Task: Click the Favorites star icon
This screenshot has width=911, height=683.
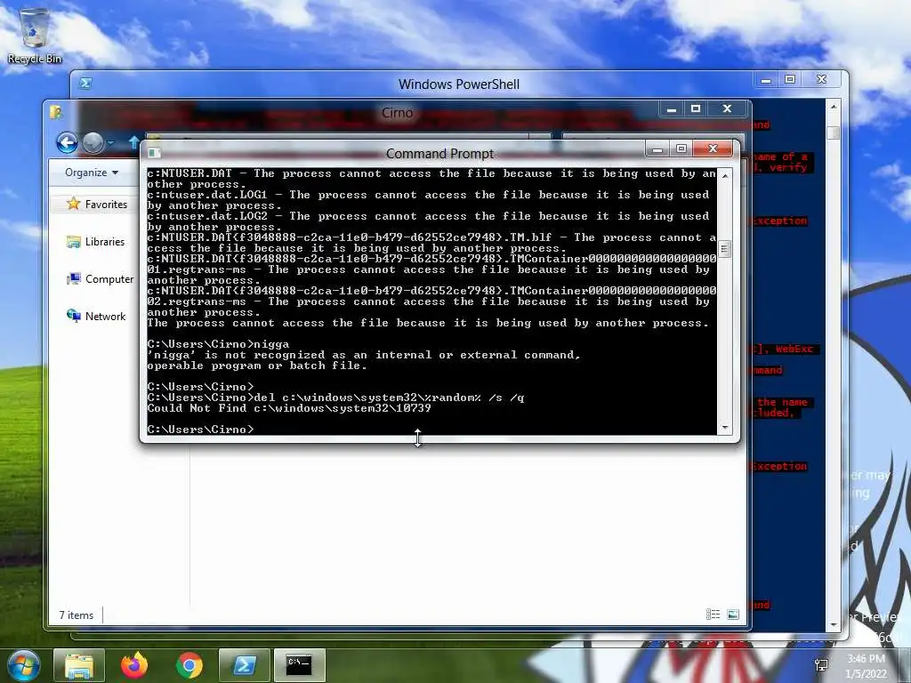Action: 73,204
